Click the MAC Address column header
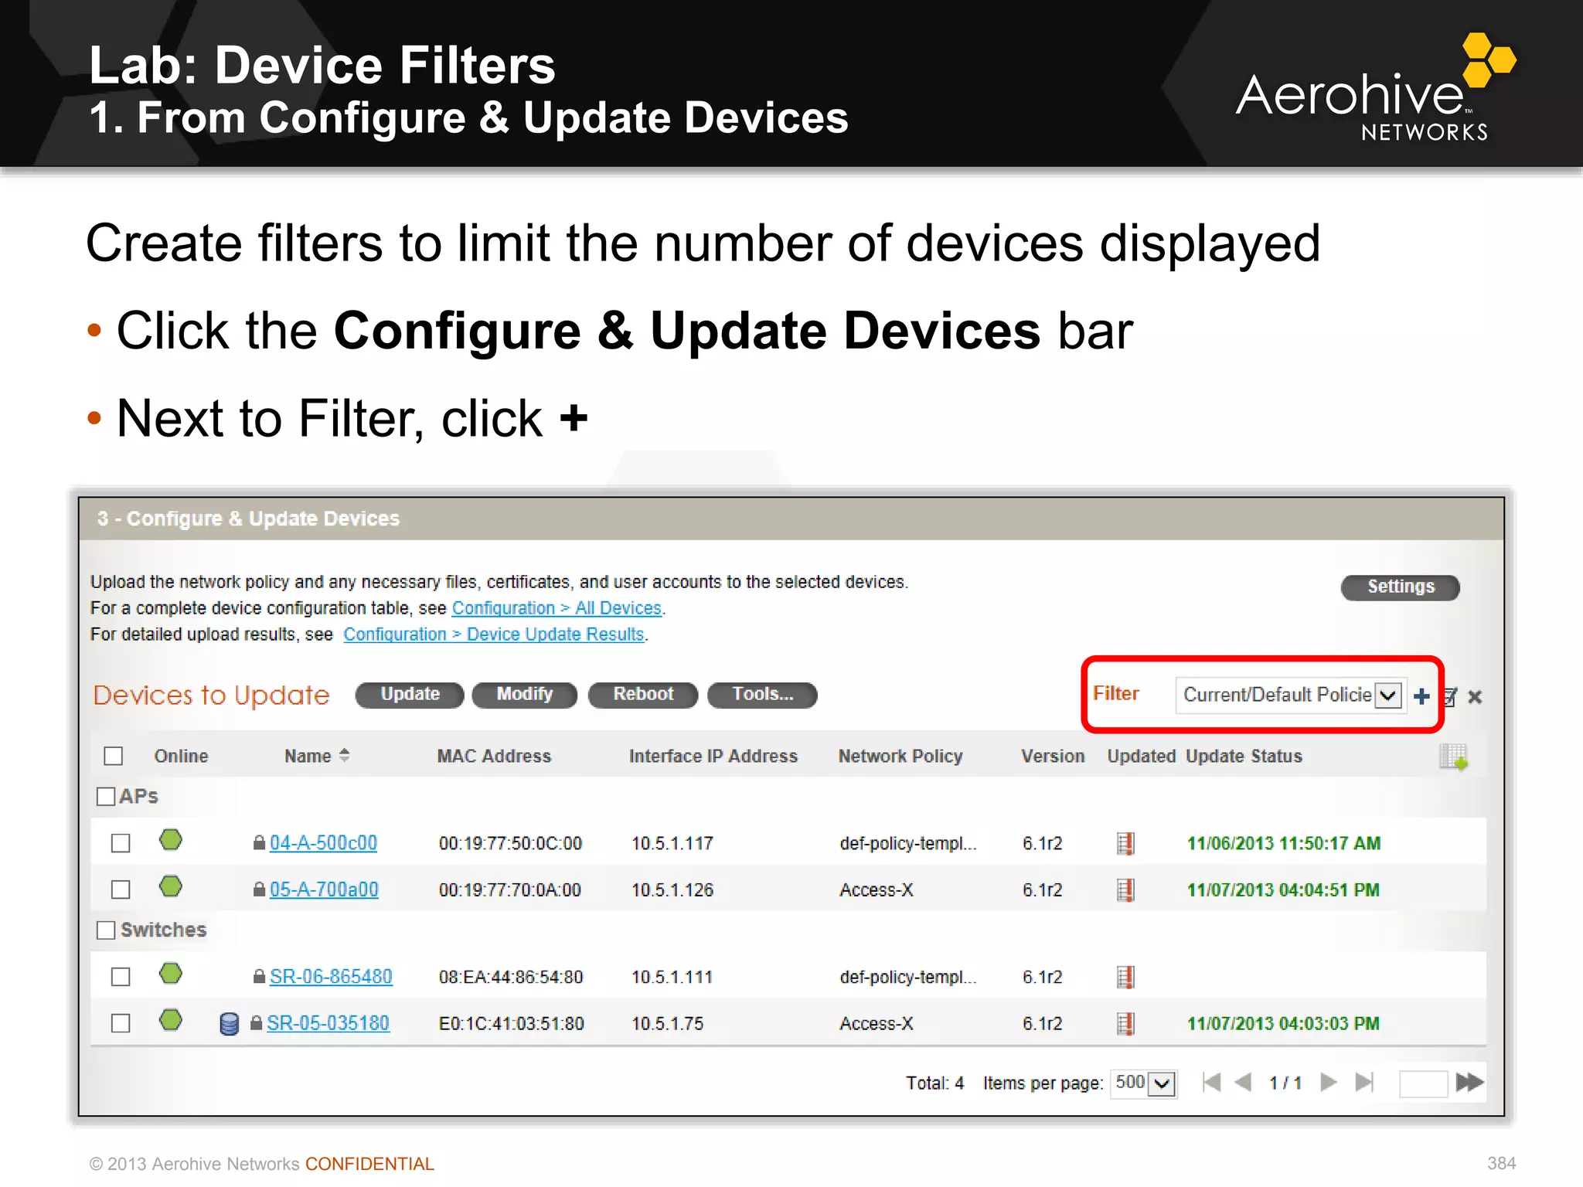The image size is (1583, 1187). click(x=494, y=757)
